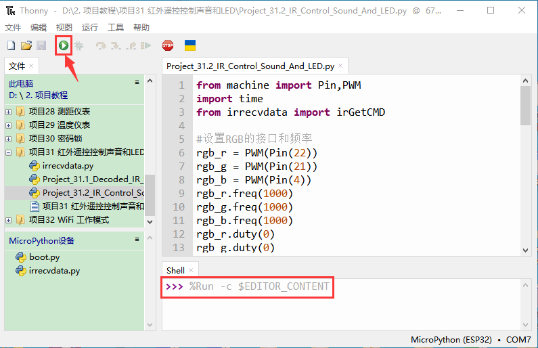Viewport: 538px width, 348px height.
Task: Close the Project_31.2 editor tab
Action: pos(341,66)
